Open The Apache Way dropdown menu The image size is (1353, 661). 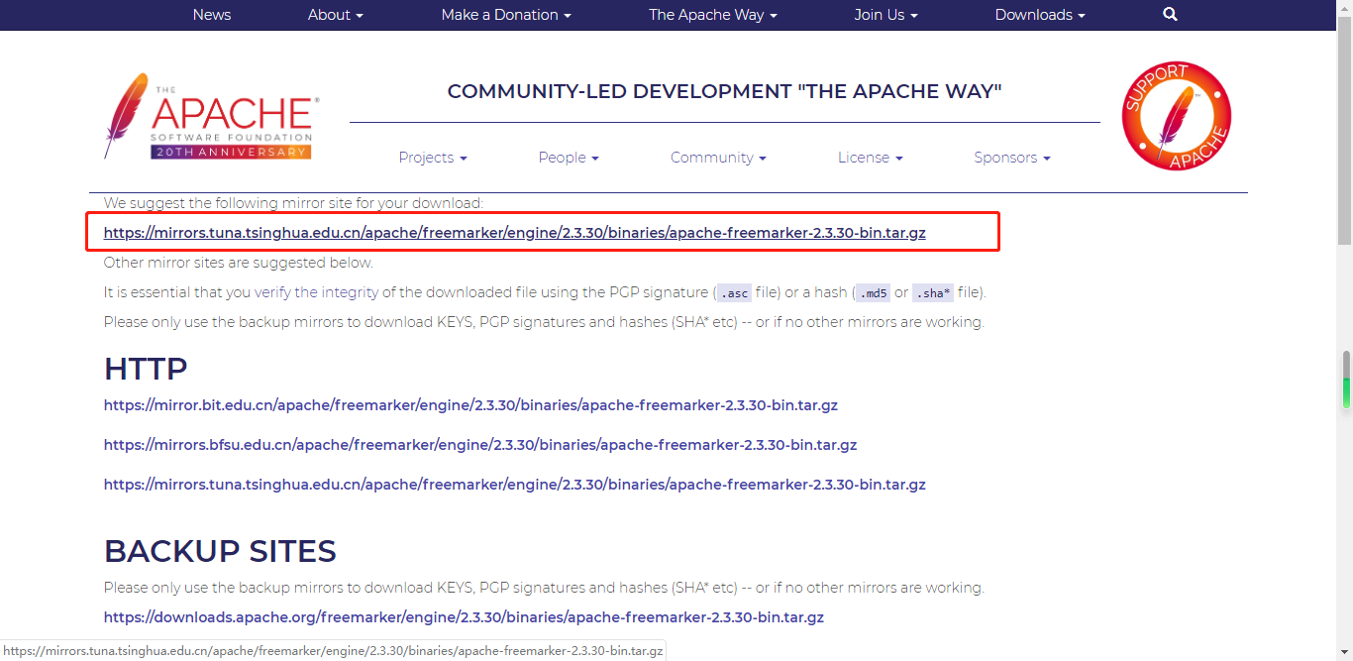click(x=713, y=15)
